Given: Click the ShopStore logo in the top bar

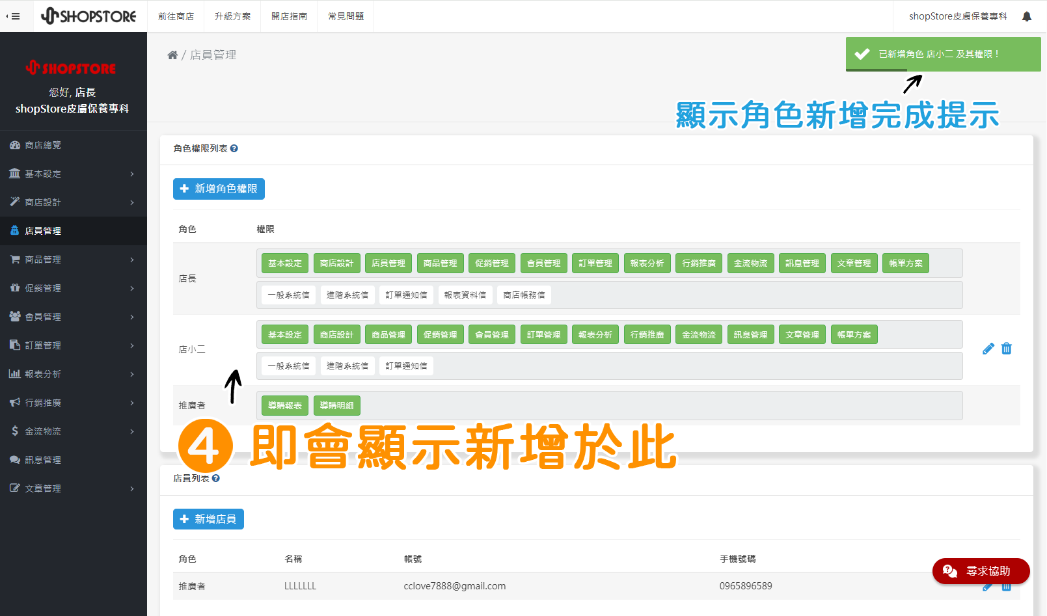Looking at the screenshot, I should [x=88, y=16].
